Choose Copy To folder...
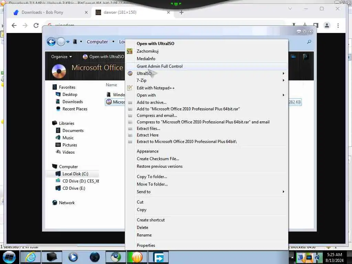This screenshot has height=264, width=352. click(152, 177)
